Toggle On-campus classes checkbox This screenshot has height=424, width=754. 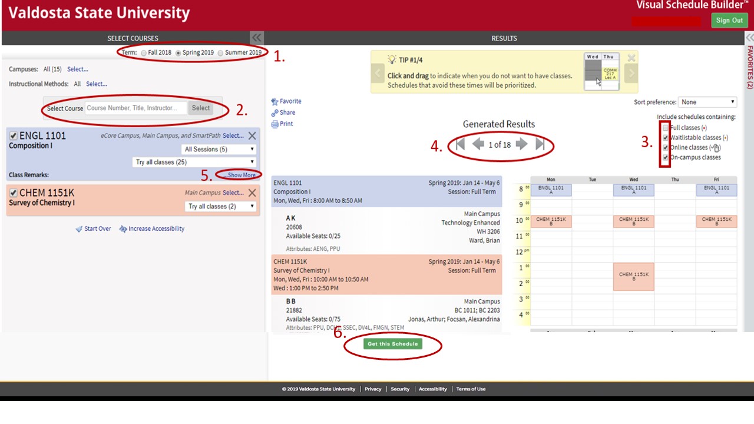coord(666,158)
